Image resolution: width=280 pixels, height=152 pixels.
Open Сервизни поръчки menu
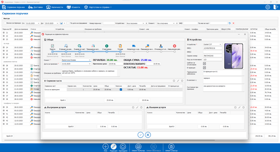coord(13,7)
